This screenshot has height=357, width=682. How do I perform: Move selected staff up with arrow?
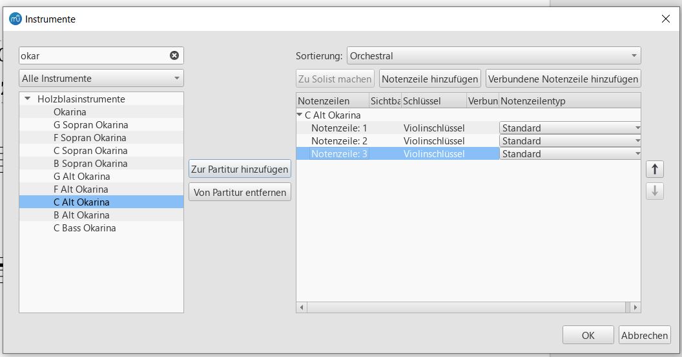click(x=655, y=169)
